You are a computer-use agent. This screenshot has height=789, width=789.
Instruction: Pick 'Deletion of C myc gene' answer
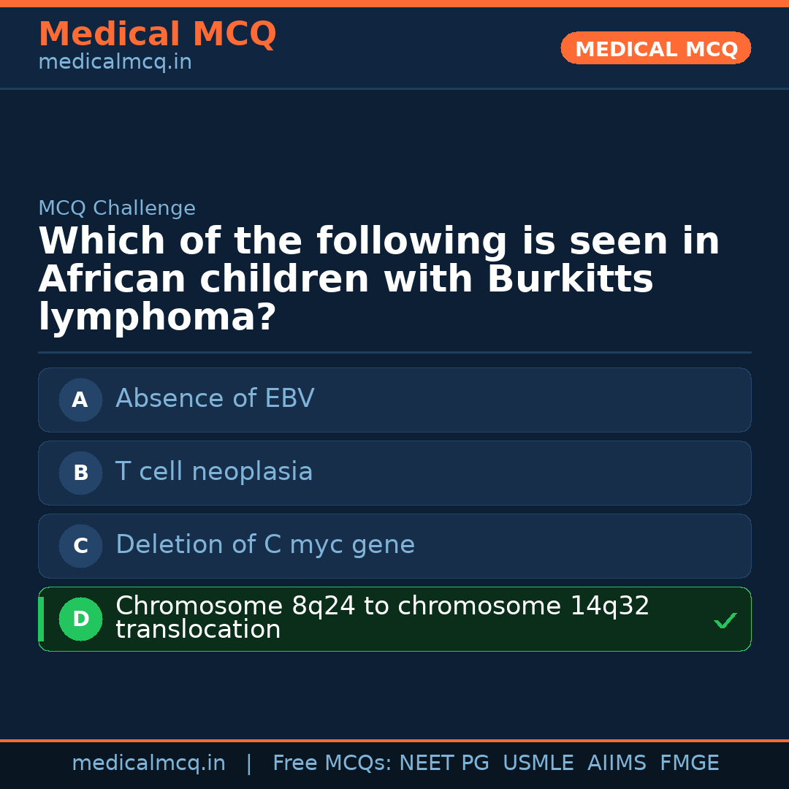tap(265, 545)
